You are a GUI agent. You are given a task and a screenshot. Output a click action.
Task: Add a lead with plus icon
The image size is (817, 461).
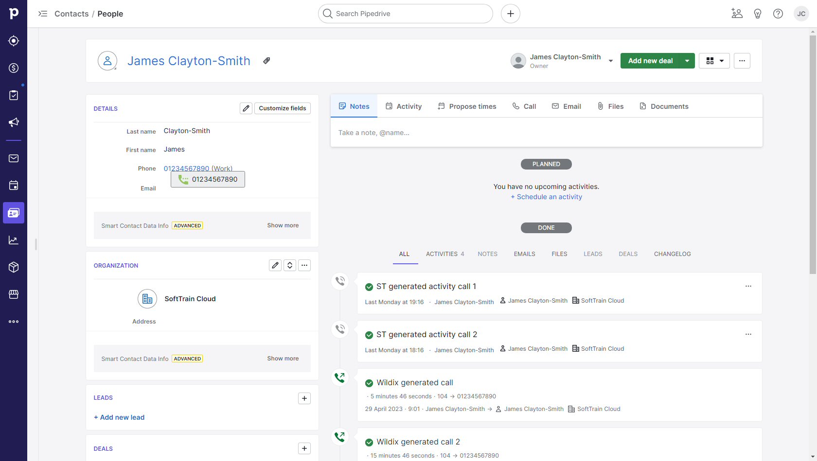304,398
